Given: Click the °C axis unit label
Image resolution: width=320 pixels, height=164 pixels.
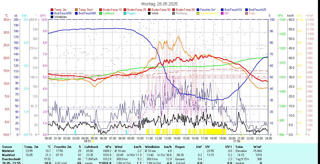Looking at the screenshot, I should click(6, 16).
